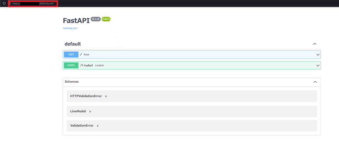This screenshot has width=339, height=149.
Task: Click the default tag heading
Action: [73, 44]
